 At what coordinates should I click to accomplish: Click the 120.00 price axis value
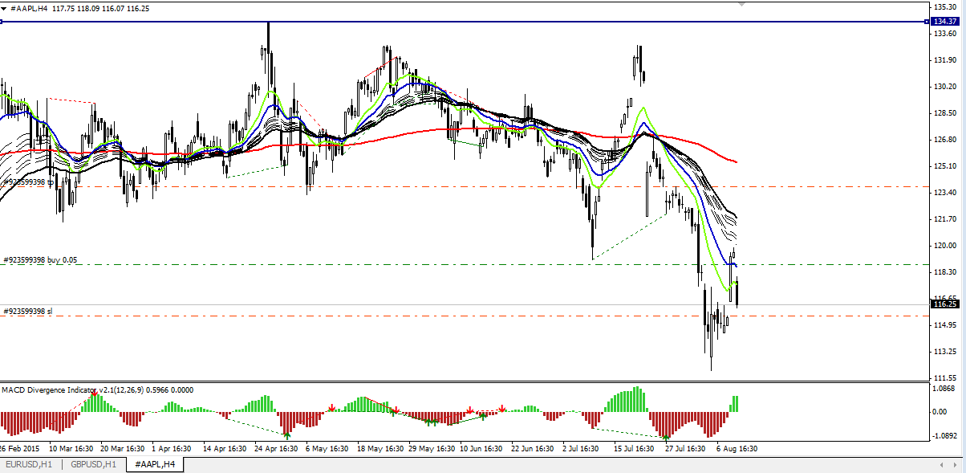(945, 246)
